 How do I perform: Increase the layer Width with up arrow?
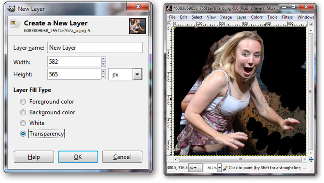click(x=103, y=59)
